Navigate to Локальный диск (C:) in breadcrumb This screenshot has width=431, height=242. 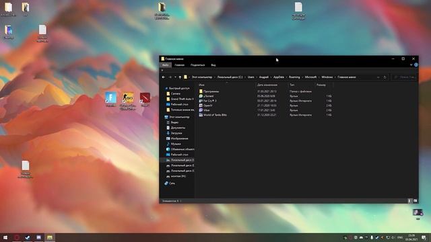230,77
